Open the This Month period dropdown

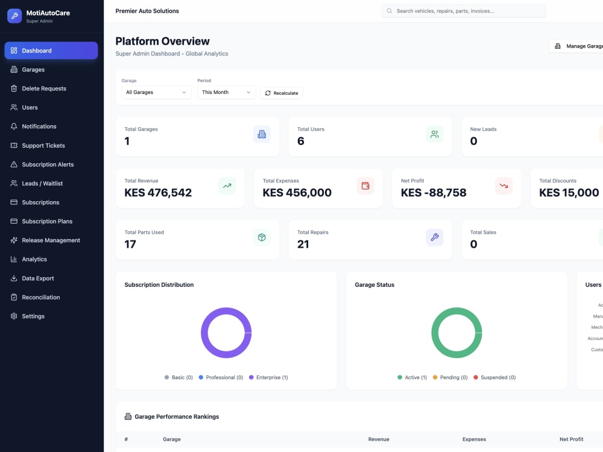click(x=227, y=92)
